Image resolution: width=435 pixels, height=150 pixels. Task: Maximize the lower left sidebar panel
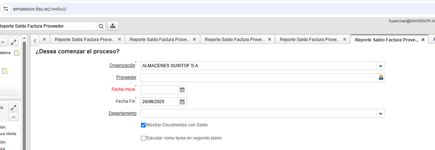point(14,107)
